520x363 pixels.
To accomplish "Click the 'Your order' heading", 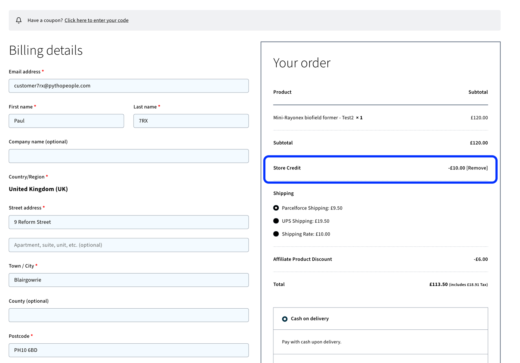I will (302, 63).
